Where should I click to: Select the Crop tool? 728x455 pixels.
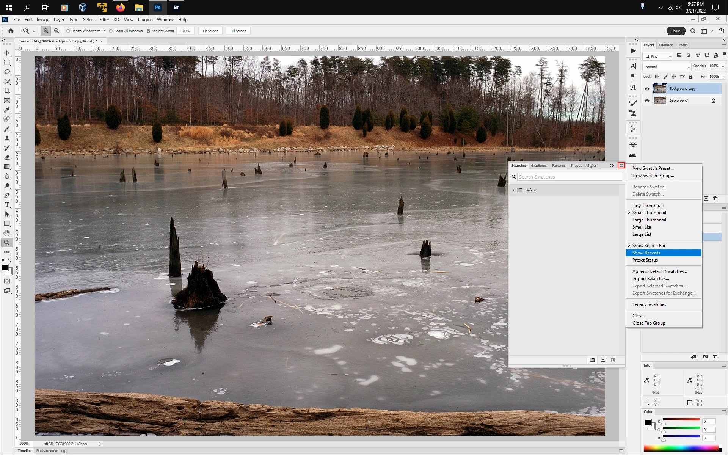tap(7, 91)
